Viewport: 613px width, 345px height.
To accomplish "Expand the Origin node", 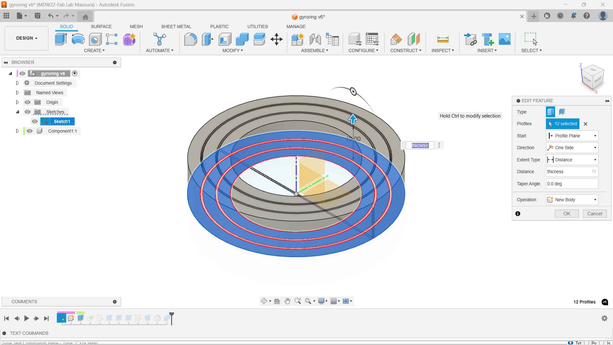I will point(18,102).
